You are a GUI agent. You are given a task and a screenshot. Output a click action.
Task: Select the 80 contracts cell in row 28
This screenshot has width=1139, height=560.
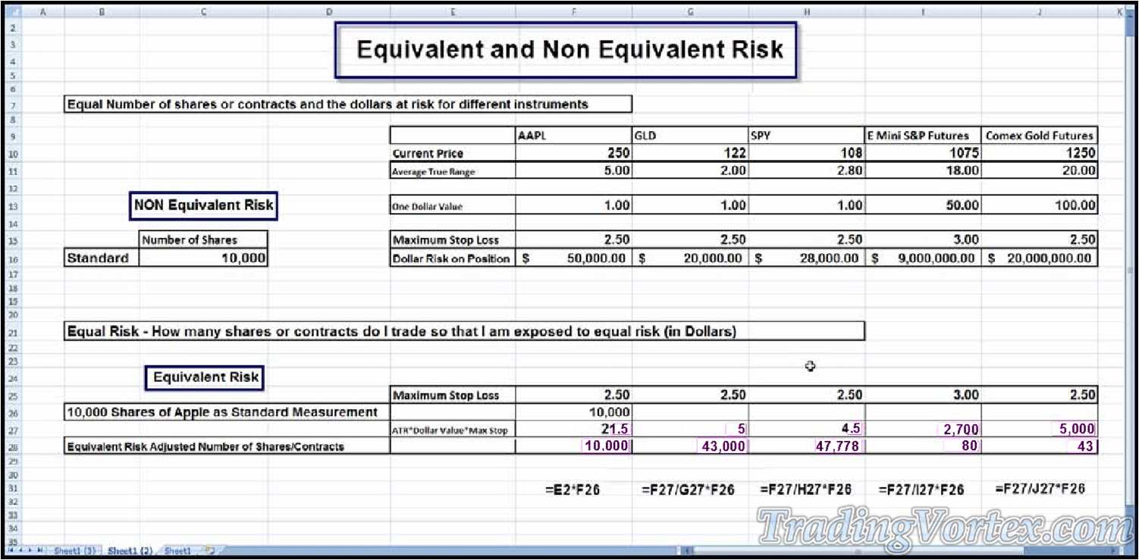tap(923, 446)
